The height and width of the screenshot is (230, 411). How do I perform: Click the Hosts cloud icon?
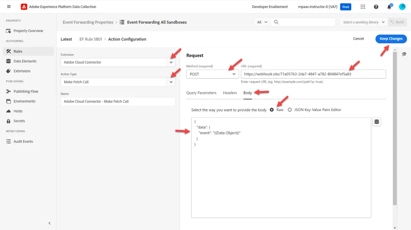point(8,111)
